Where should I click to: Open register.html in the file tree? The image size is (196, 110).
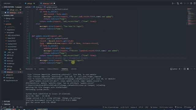coord(12,50)
